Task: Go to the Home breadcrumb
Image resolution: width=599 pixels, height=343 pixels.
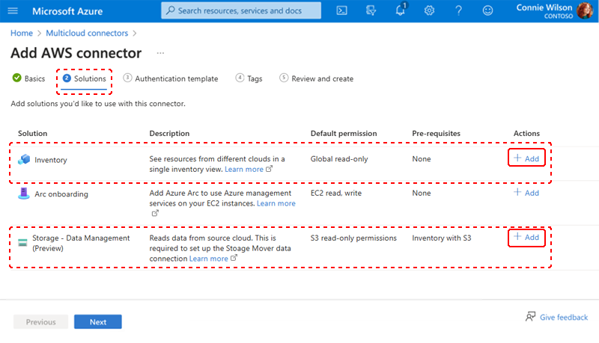Action: [22, 33]
